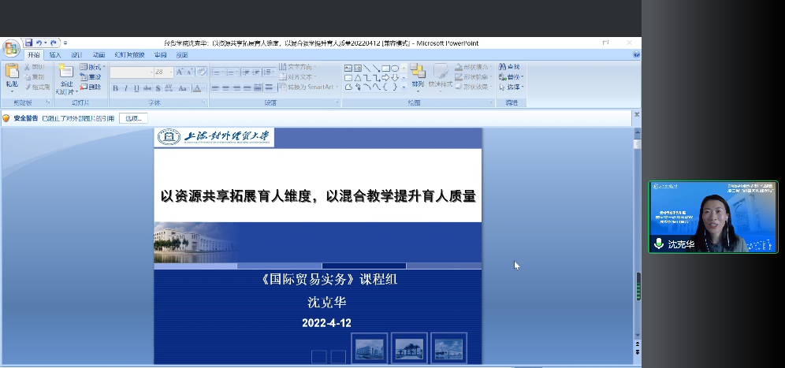Select the oval shape in shapes gallery
The width and height of the screenshot is (785, 368).
[x=395, y=69]
